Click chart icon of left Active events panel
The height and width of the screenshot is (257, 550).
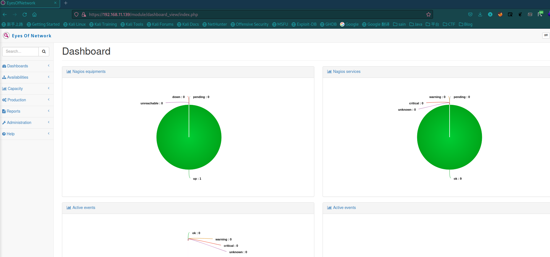[69, 208]
